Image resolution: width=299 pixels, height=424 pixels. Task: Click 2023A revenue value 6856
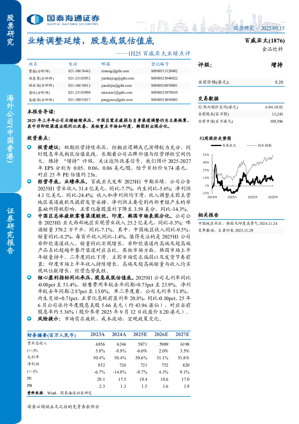coord(100,344)
